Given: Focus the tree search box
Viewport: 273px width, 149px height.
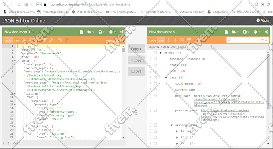Looking at the screenshot, I should (245, 40).
